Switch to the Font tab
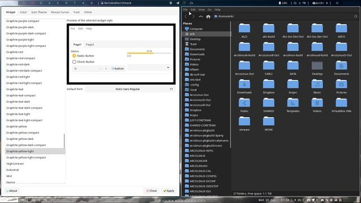Screen dimensions: 361x203 coord(77,12)
